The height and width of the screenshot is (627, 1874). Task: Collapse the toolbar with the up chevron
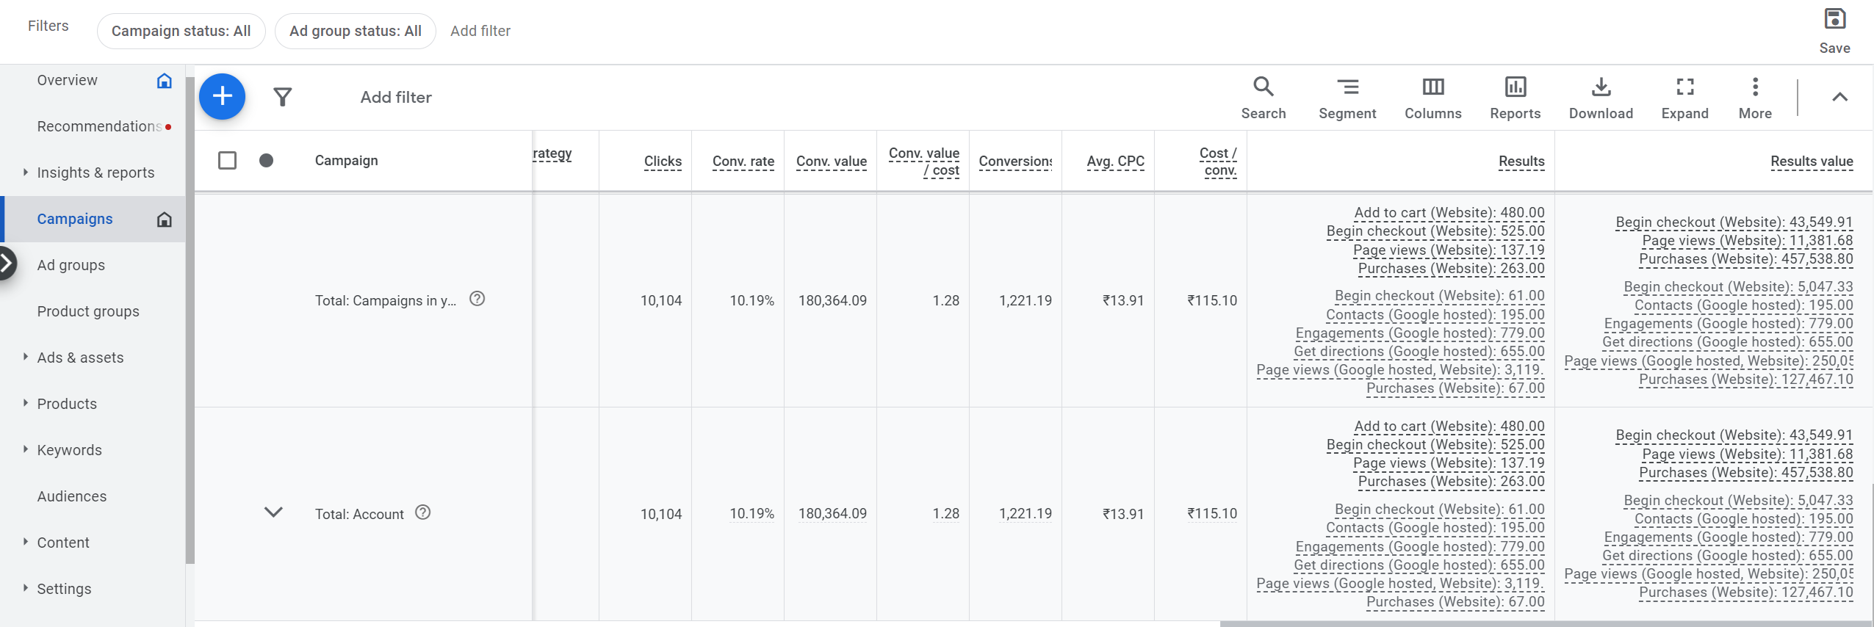(x=1839, y=97)
